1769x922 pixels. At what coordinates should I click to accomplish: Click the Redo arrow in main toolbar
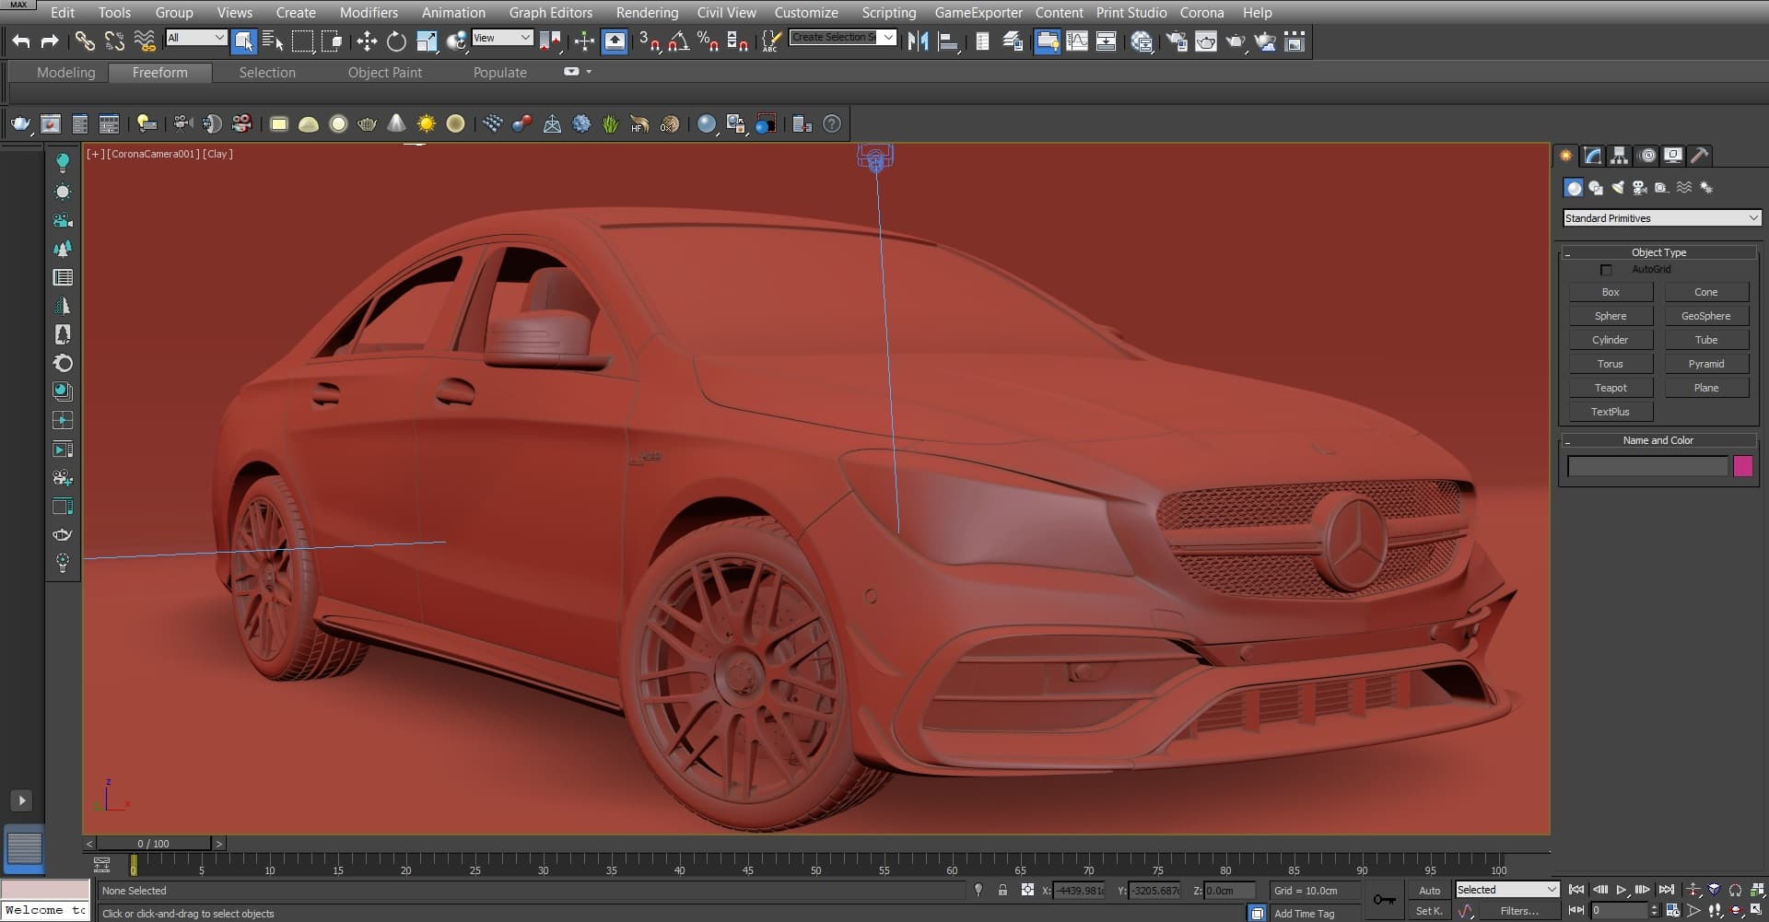[x=50, y=41]
